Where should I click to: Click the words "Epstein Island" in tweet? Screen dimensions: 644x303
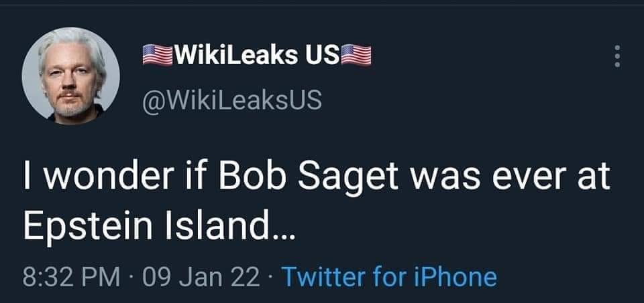click(x=146, y=229)
